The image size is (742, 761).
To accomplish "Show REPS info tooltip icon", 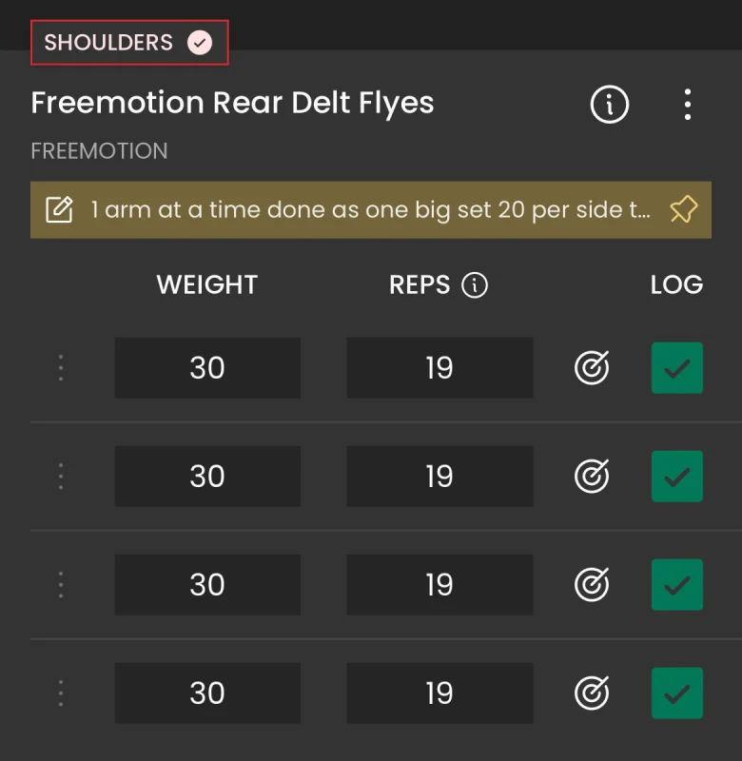I will click(x=474, y=284).
